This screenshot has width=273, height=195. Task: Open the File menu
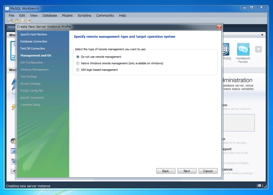(11, 16)
